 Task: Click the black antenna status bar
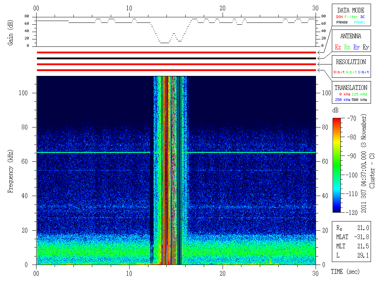[x=176, y=58]
